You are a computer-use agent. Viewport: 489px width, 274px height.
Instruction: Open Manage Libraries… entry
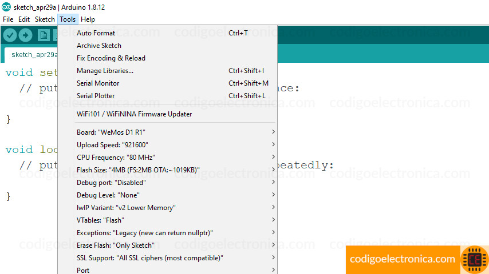tap(167, 71)
